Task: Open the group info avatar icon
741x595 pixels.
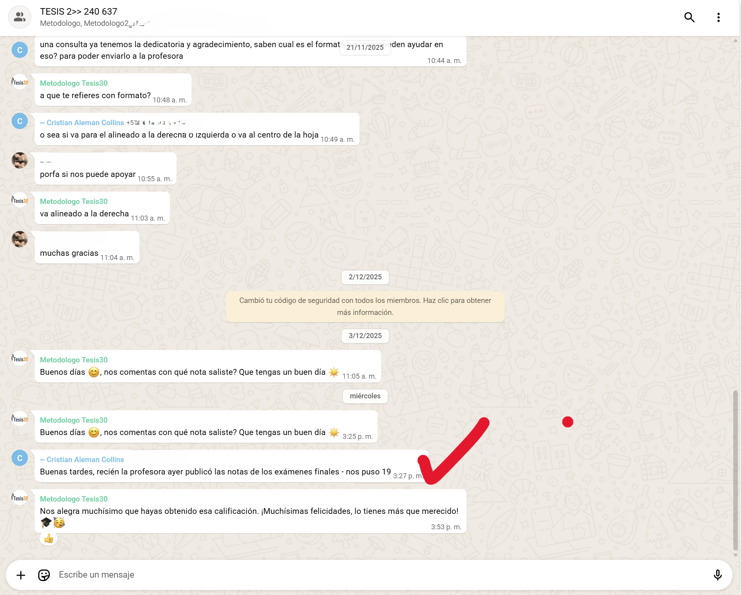Action: tap(20, 17)
